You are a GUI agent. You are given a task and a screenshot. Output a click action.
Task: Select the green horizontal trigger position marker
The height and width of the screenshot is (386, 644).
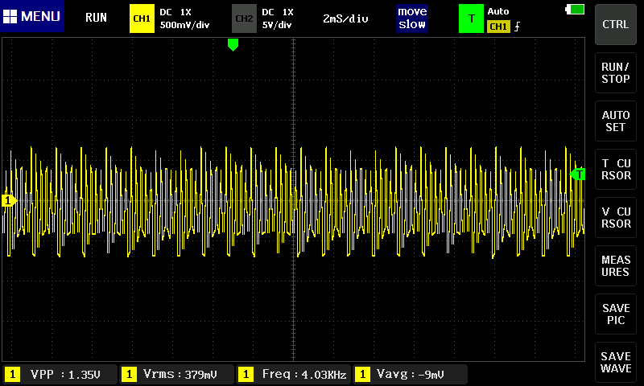(x=233, y=45)
